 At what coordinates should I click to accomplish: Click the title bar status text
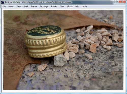click(38, 2)
